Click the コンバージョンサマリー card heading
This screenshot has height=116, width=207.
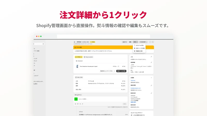point(137,113)
